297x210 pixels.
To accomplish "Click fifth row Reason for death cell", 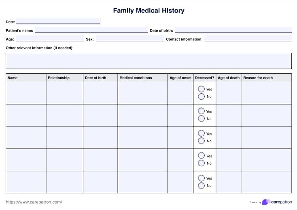I will coord(266,182).
